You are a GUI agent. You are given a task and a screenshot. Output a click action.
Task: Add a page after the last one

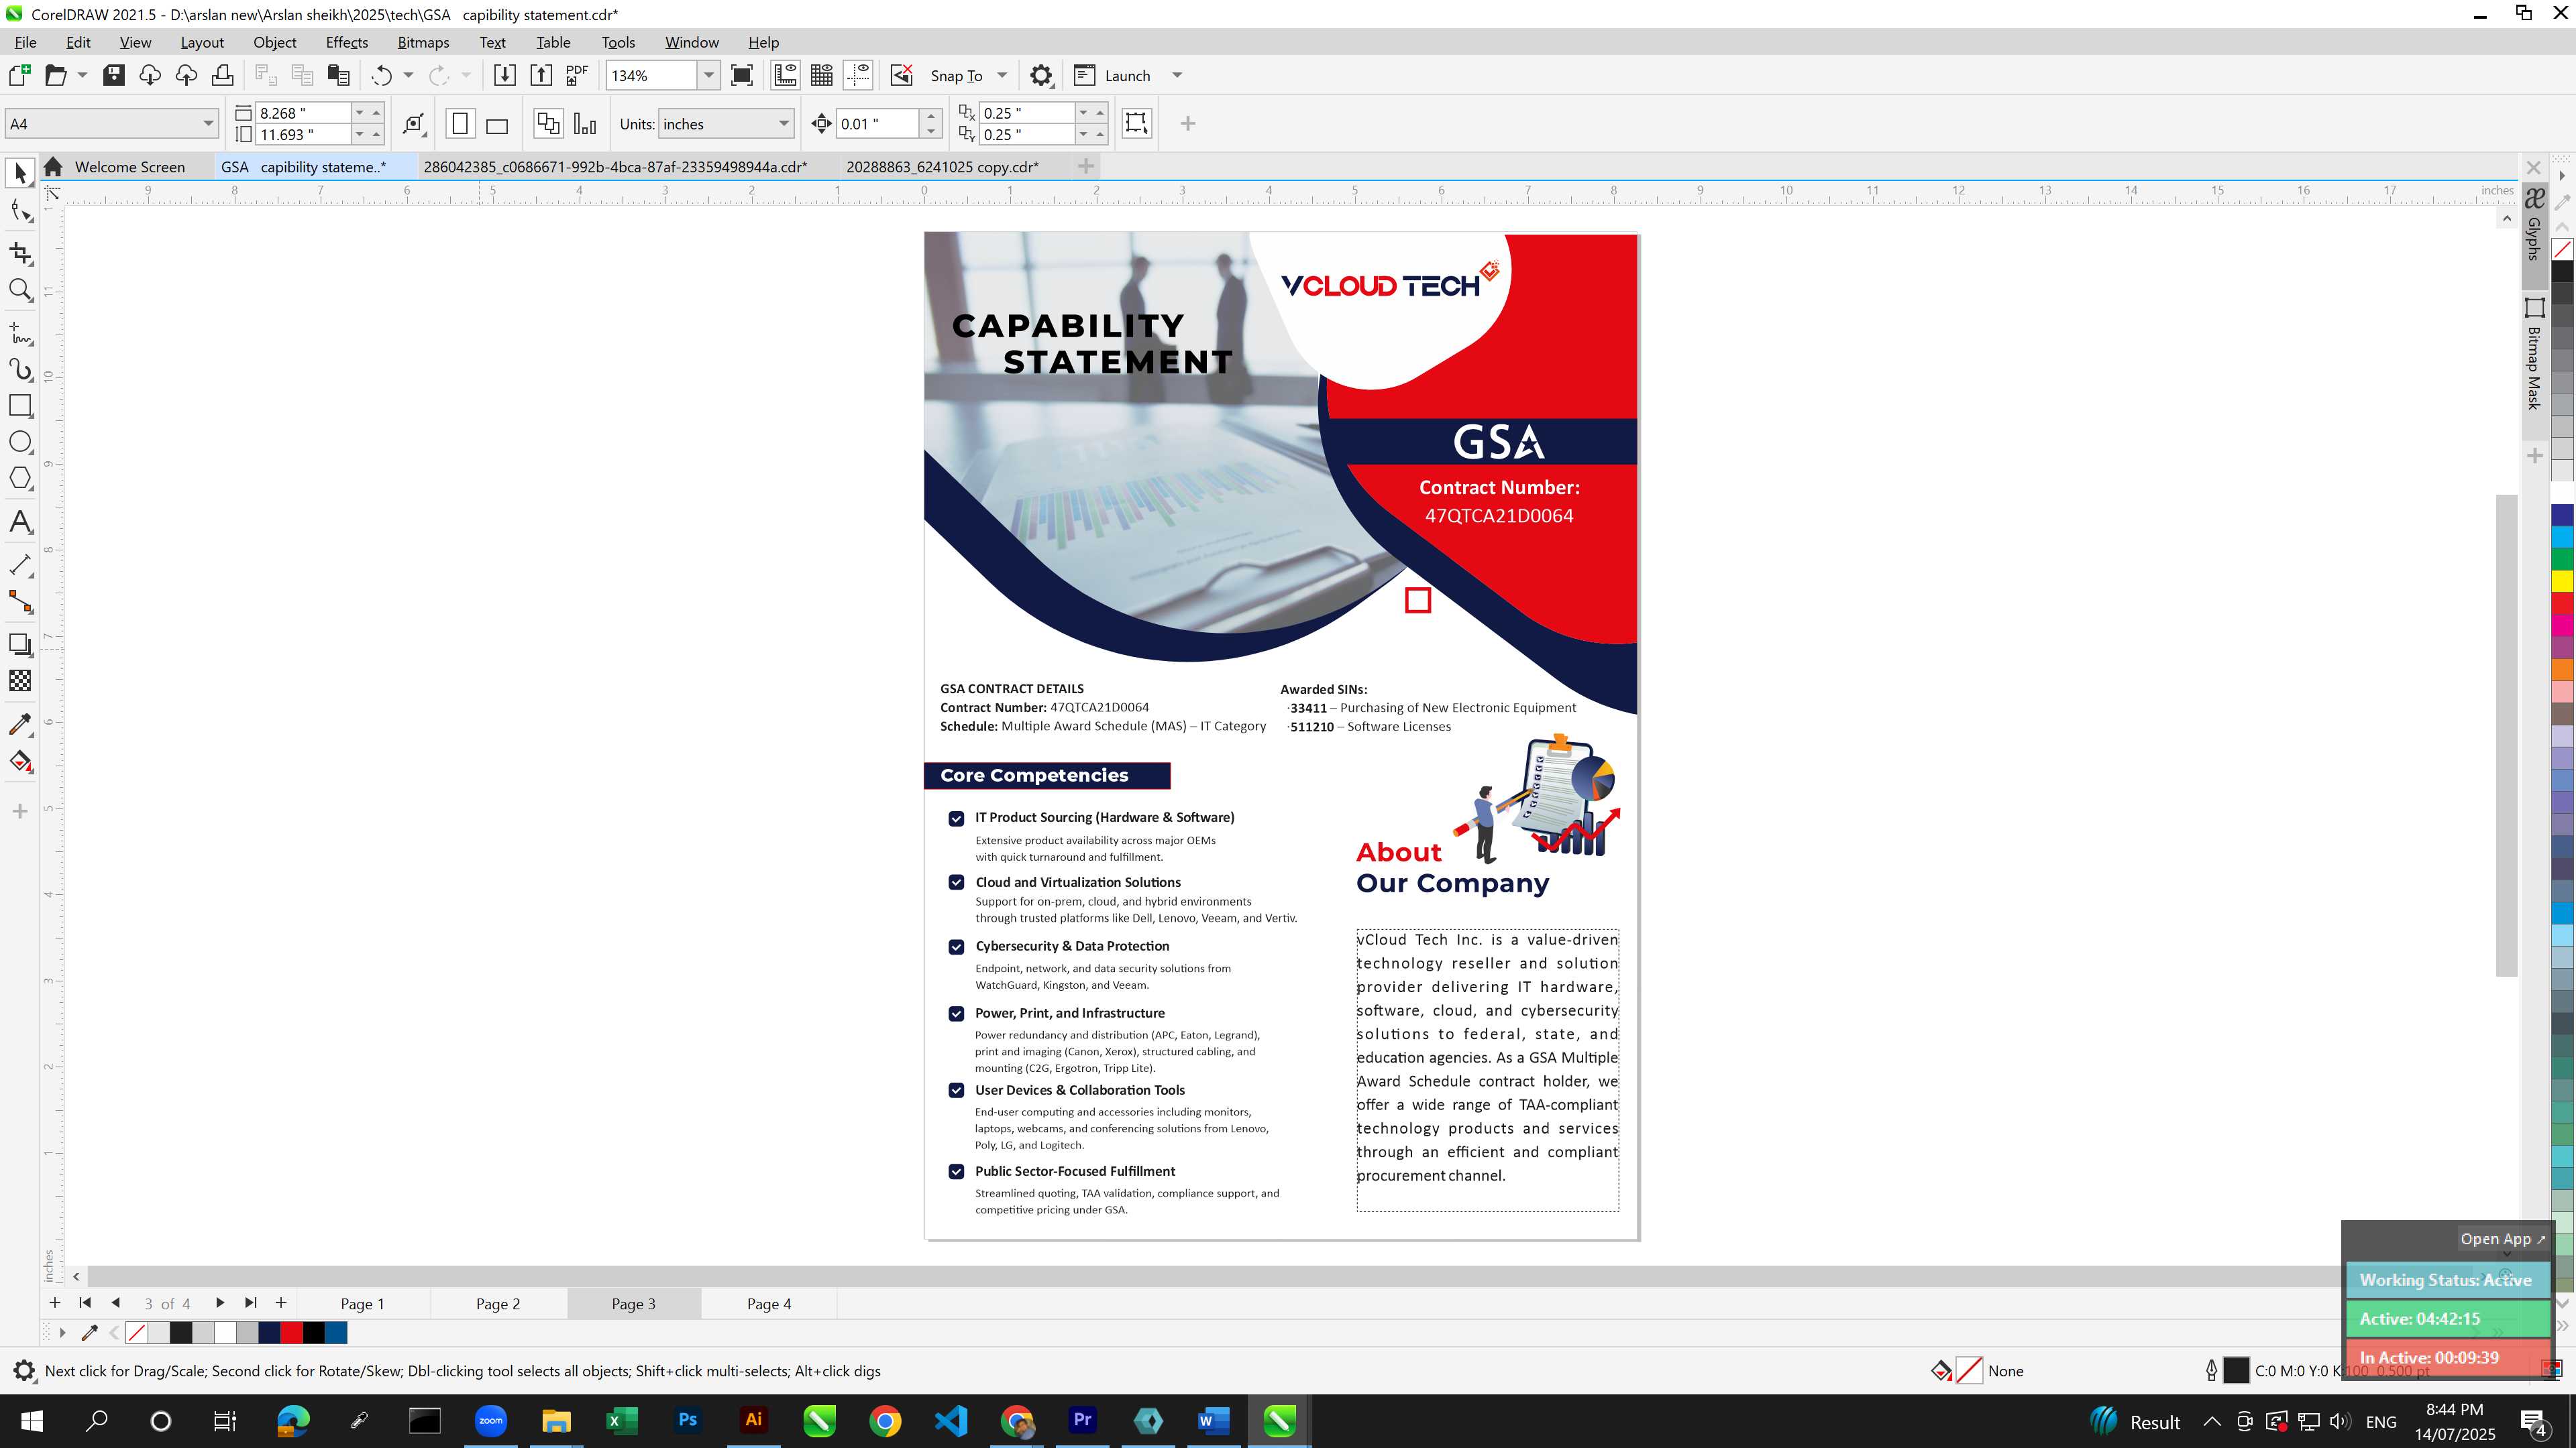(281, 1303)
